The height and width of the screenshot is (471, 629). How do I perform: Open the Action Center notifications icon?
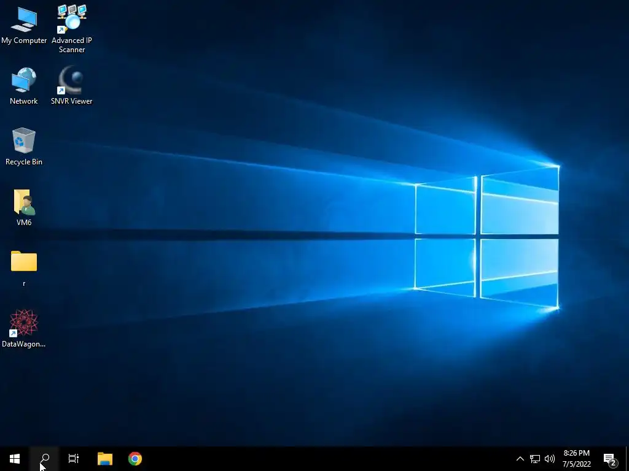point(610,459)
